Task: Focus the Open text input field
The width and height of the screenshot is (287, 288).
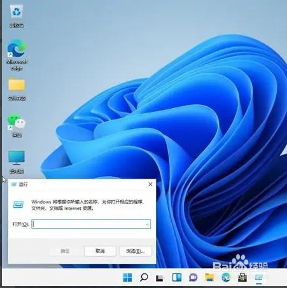Action: pyautogui.click(x=91, y=224)
